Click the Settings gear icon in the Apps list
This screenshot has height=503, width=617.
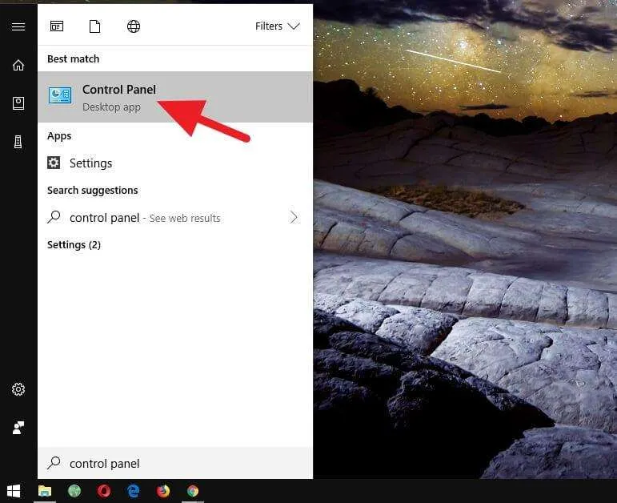[x=54, y=163]
